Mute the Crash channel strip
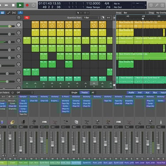The height and width of the screenshot is (166, 166). [x=10, y=159]
